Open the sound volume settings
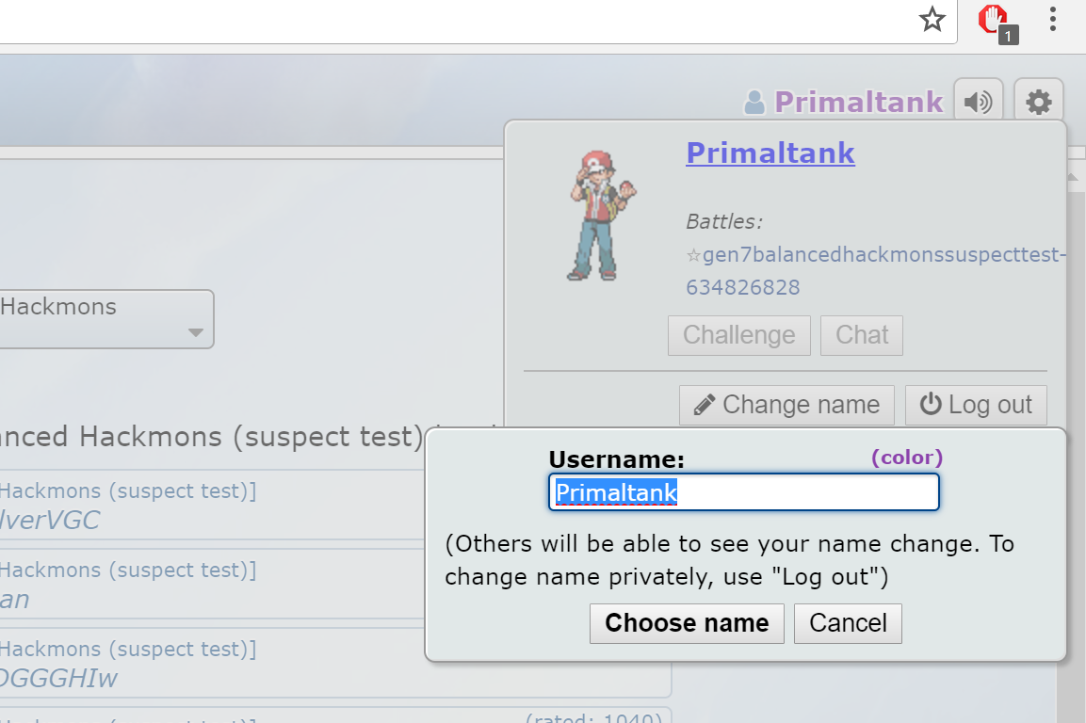The height and width of the screenshot is (723, 1086). tap(978, 102)
